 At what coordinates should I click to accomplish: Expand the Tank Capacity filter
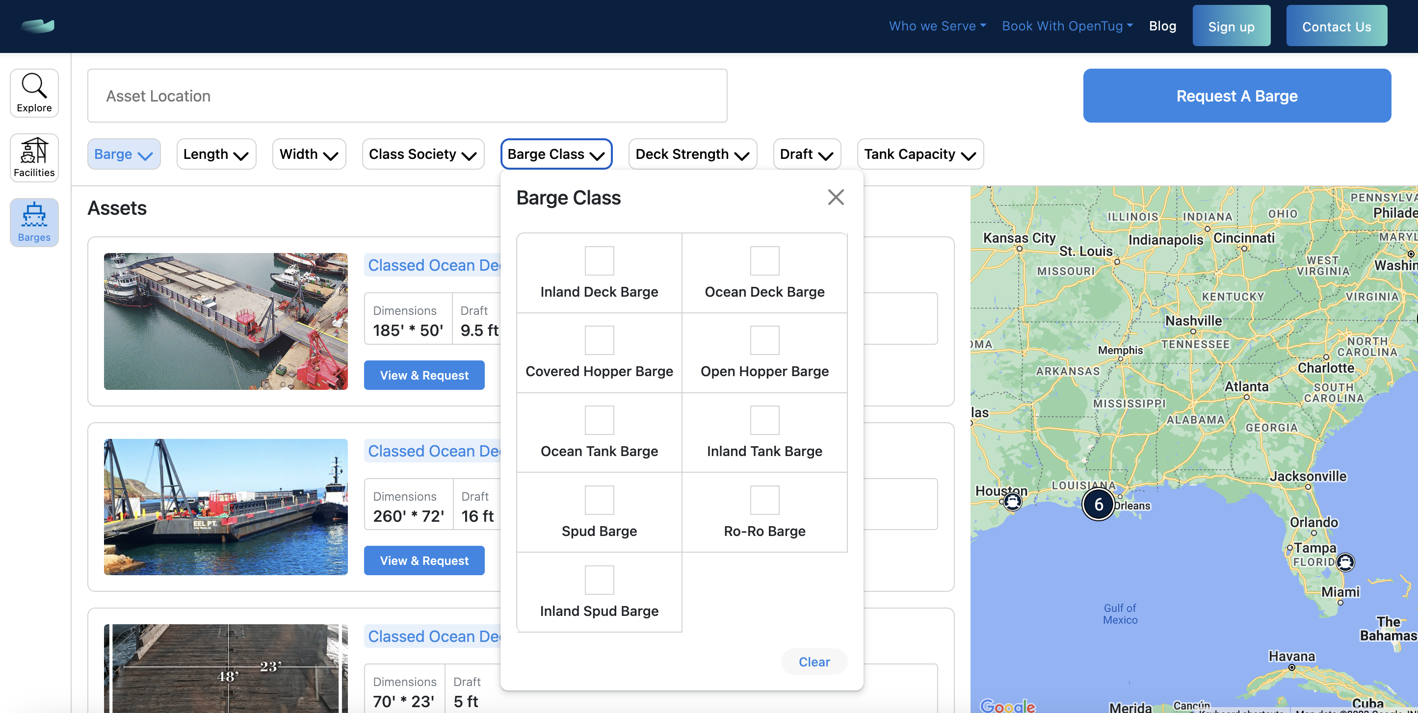pyautogui.click(x=919, y=154)
